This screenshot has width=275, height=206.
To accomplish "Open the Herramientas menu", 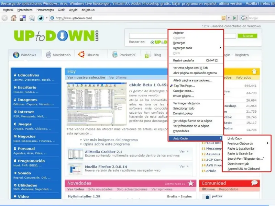I will pos(45,10).
